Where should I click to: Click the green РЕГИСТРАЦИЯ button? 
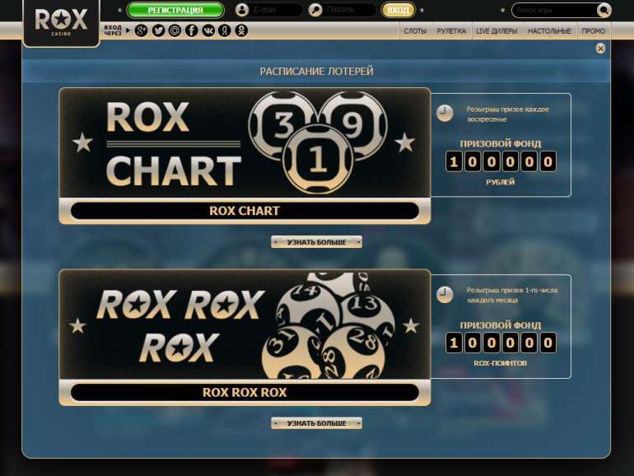pyautogui.click(x=175, y=10)
